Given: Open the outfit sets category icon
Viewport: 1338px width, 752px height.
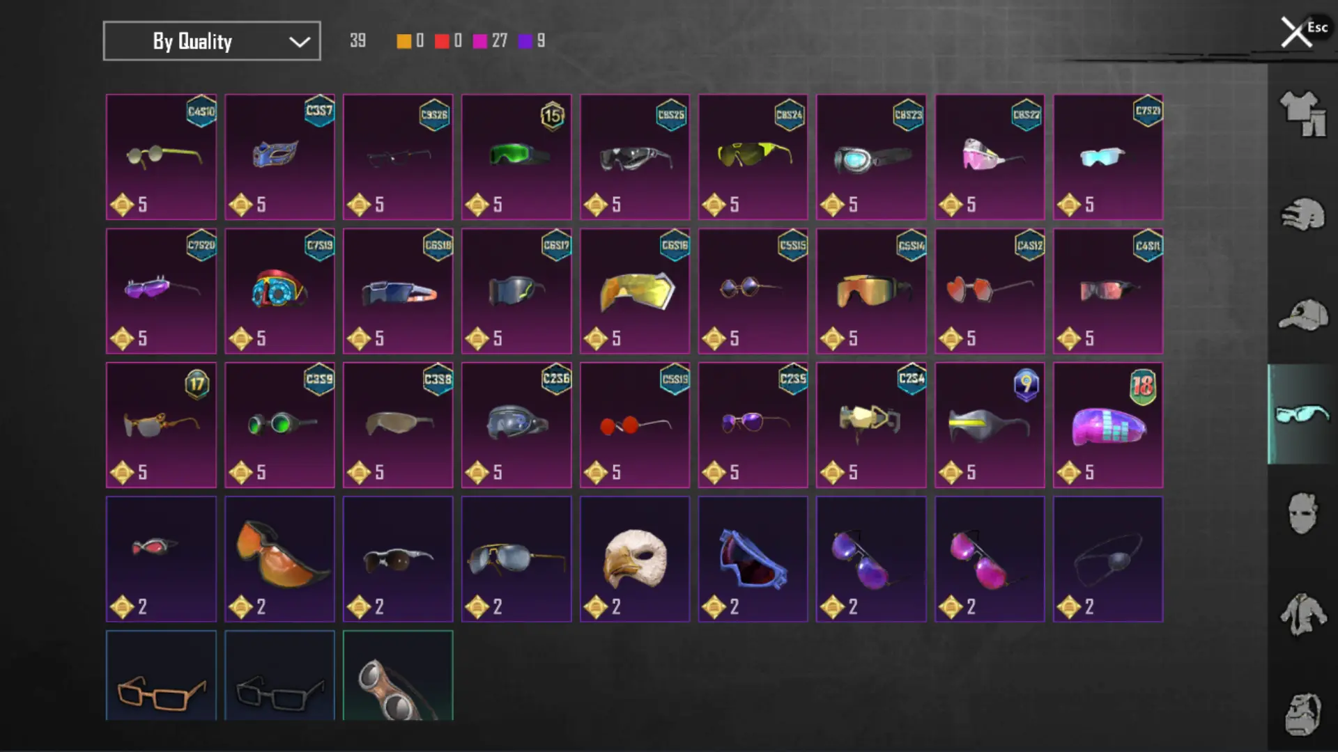Looking at the screenshot, I should click(1302, 113).
